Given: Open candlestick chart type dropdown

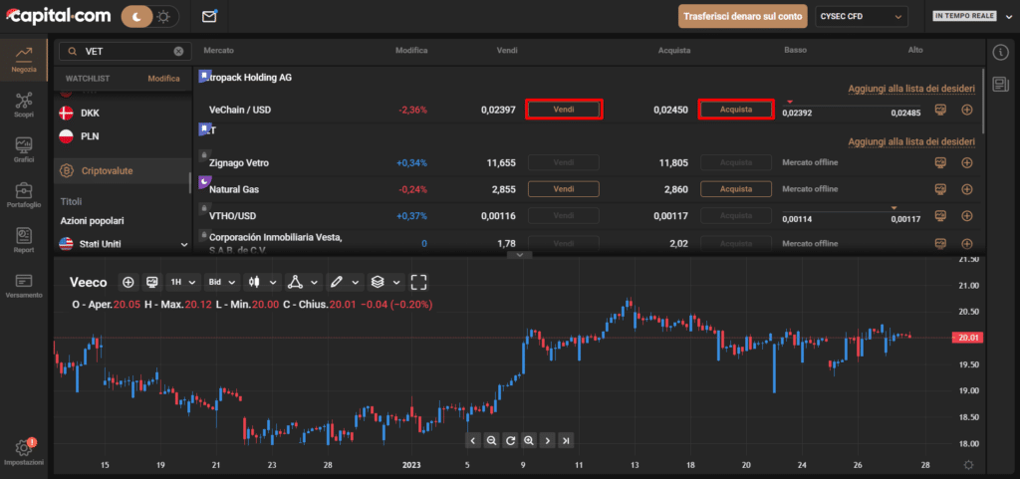Looking at the screenshot, I should [x=262, y=282].
